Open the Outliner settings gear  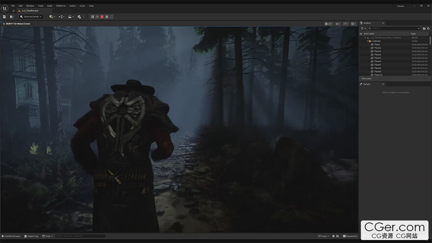[x=429, y=28]
